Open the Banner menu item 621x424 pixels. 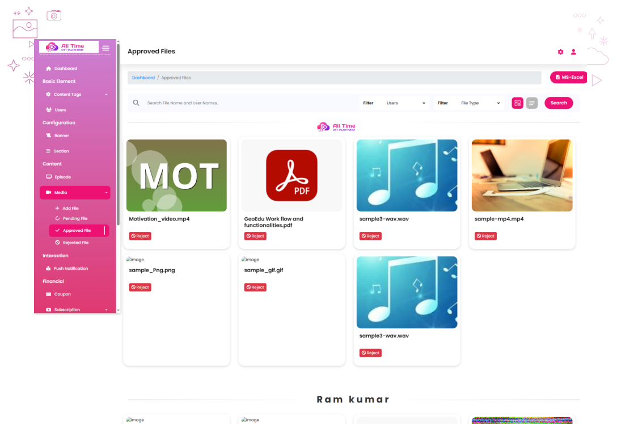point(61,135)
